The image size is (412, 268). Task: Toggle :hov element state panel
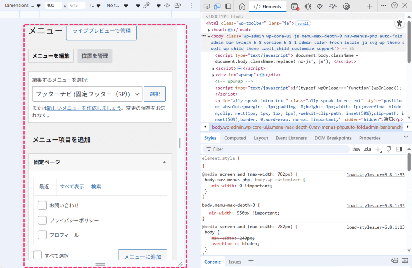(x=356, y=149)
